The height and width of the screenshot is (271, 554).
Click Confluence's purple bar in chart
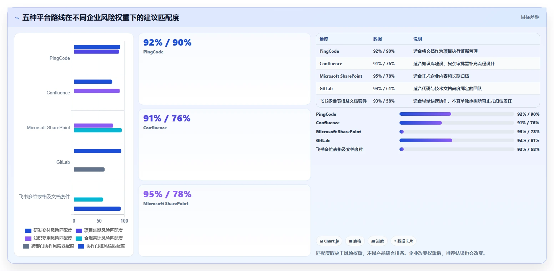(x=97, y=91)
